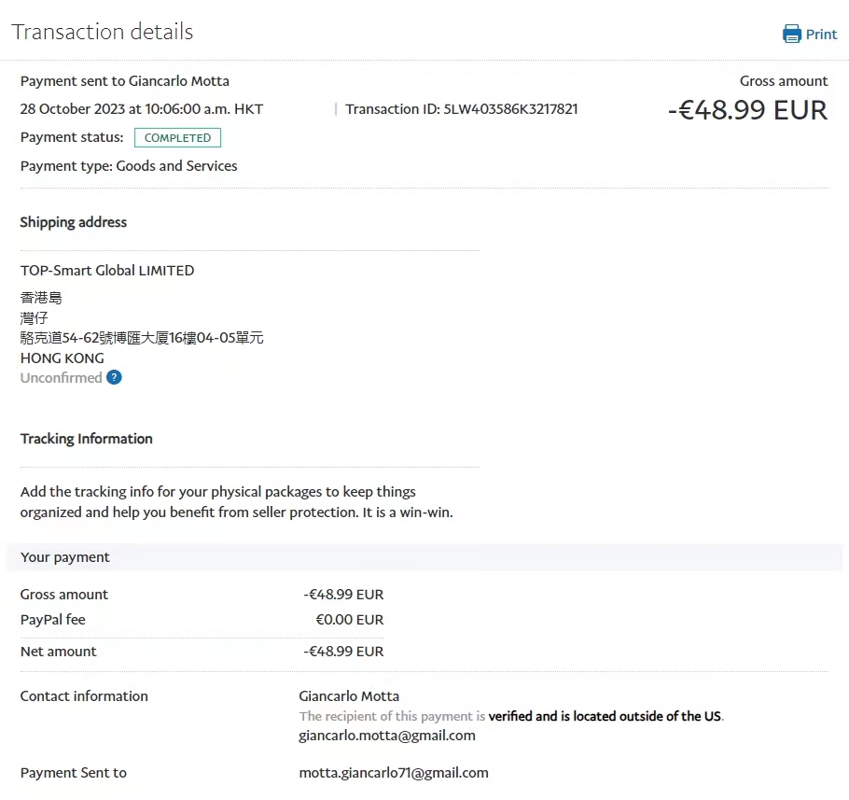
Task: Click the 'verified and is located outside' text
Action: 605,717
